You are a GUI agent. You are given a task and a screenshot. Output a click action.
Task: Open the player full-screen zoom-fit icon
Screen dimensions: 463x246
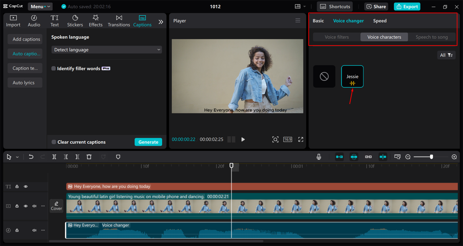[x=275, y=139]
